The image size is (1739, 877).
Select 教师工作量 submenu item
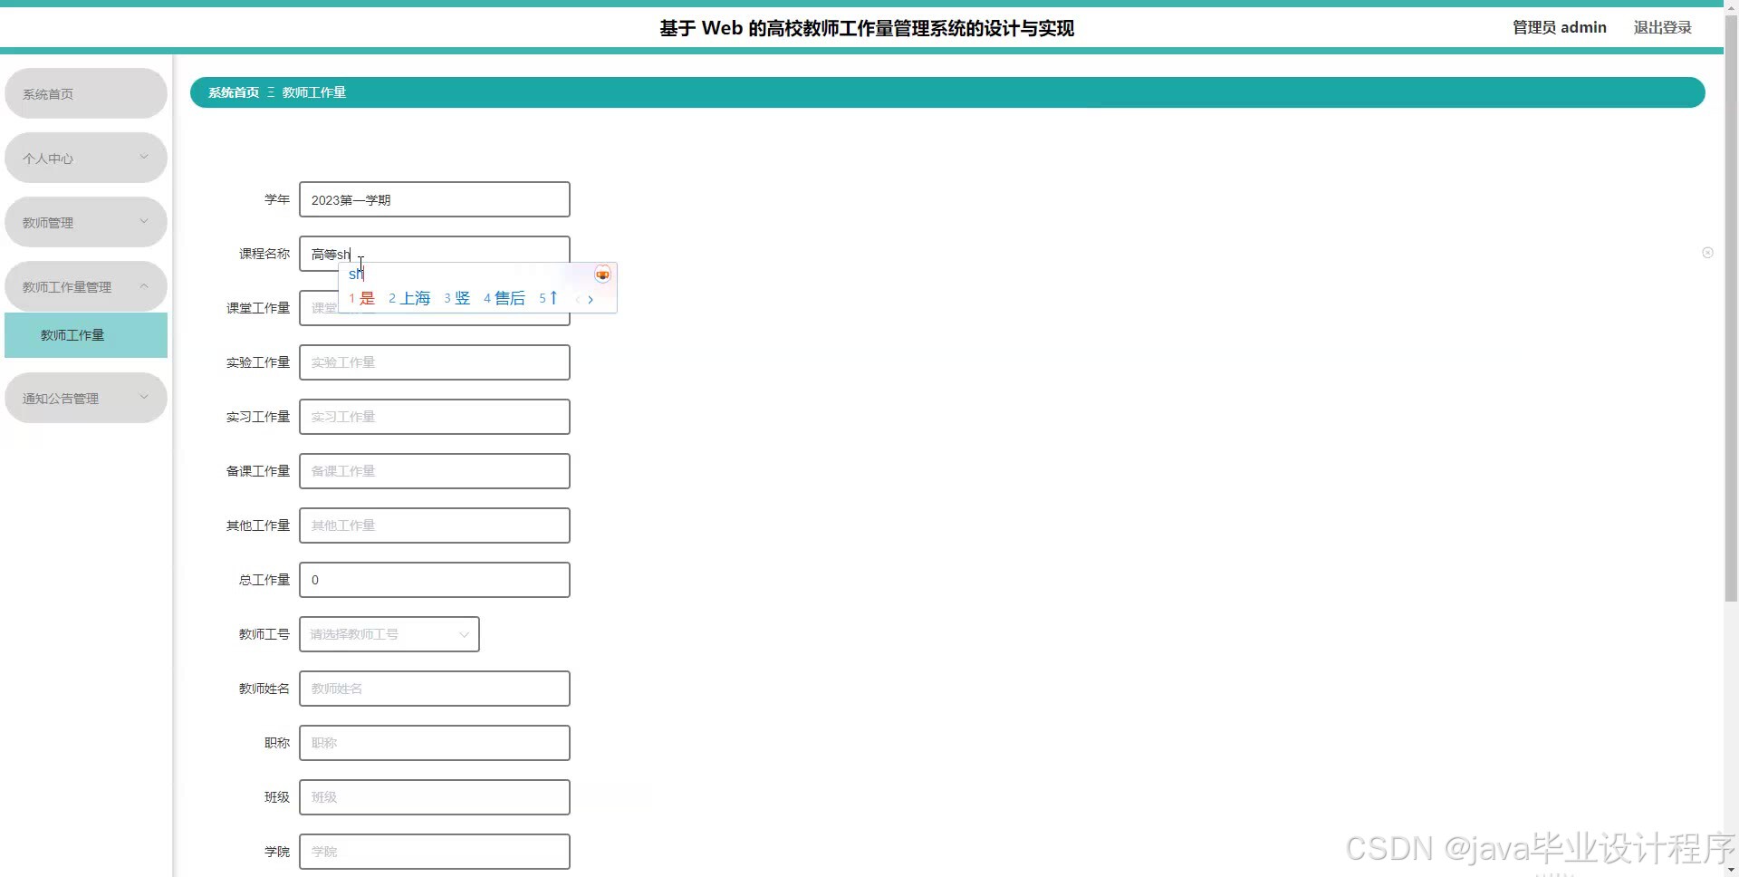86,335
